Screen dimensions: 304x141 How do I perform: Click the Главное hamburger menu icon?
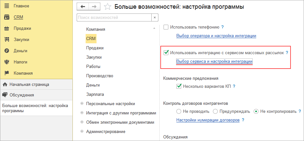pyautogui.click(x=6, y=6)
